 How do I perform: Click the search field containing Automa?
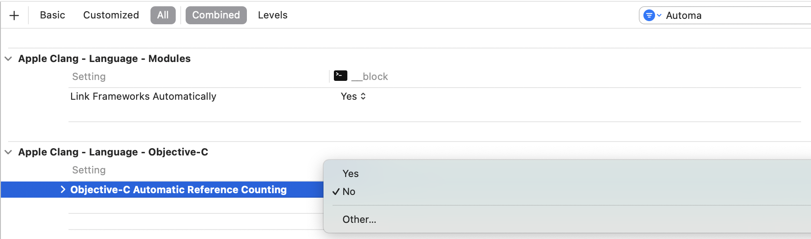[x=725, y=15]
